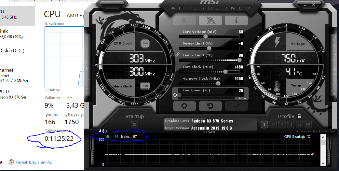The width and height of the screenshot is (339, 171).
Task: Click the save profile floppy icon
Action: (x=308, y=125)
